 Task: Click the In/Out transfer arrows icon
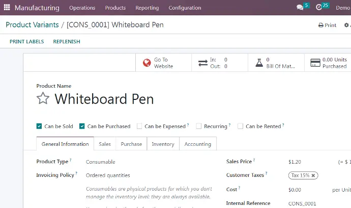pos(202,63)
